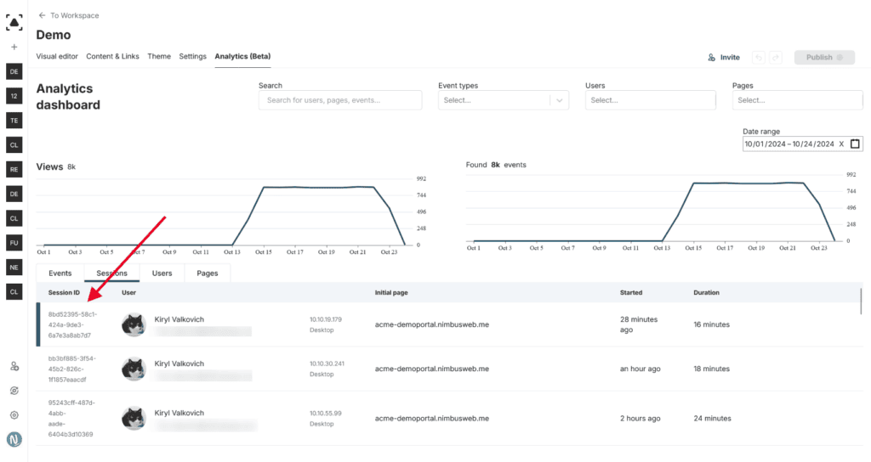
Task: Open the Content & Links tab
Action: 113,57
